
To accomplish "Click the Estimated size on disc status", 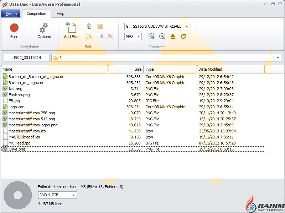I will pos(81,187).
